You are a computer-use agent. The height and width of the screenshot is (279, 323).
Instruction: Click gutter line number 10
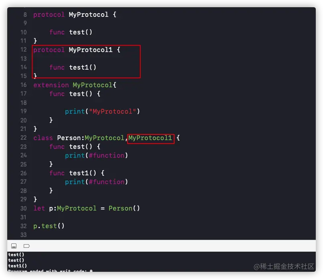24,32
